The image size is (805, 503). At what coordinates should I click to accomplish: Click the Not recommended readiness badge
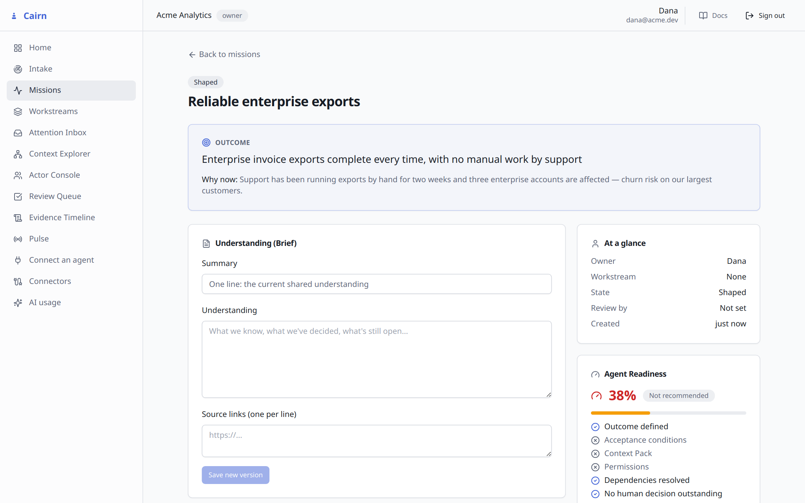679,396
